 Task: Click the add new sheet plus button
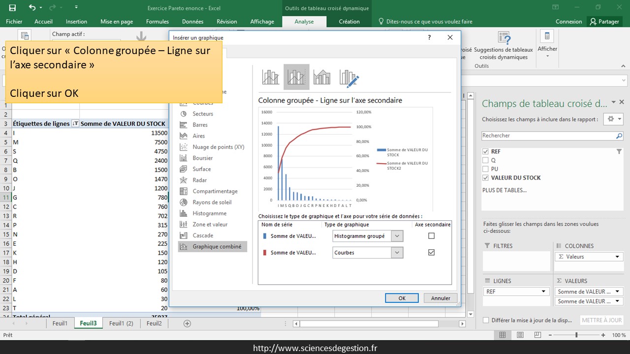[187, 323]
